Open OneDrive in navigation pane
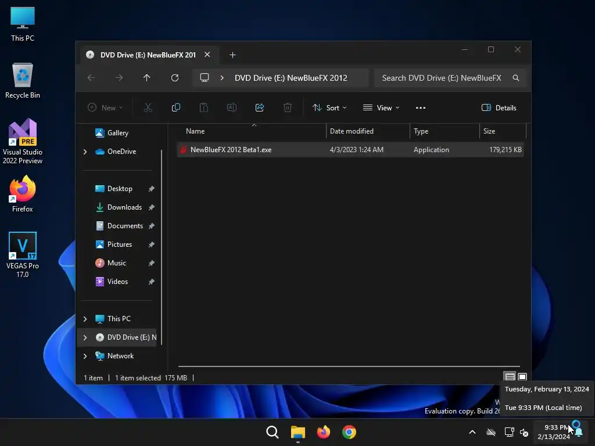Image resolution: width=595 pixels, height=446 pixels. (121, 152)
